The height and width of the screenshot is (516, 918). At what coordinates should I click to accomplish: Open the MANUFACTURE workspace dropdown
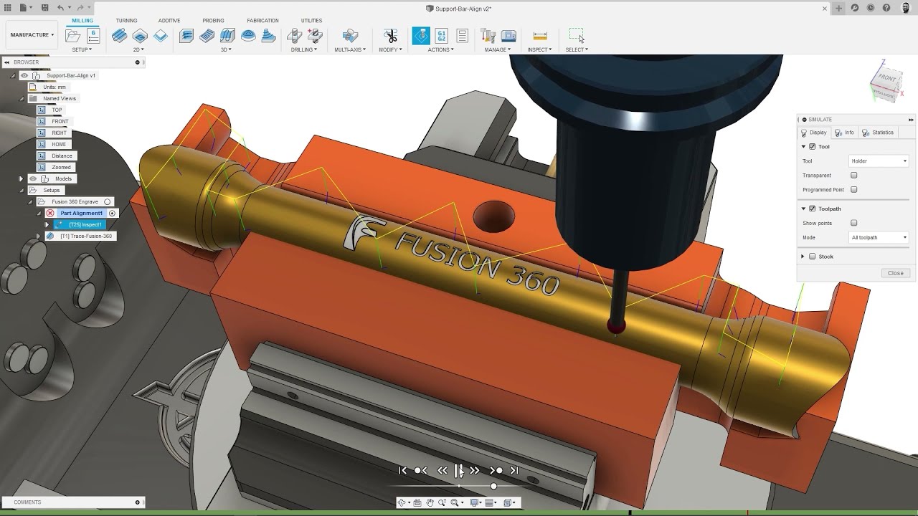[32, 35]
